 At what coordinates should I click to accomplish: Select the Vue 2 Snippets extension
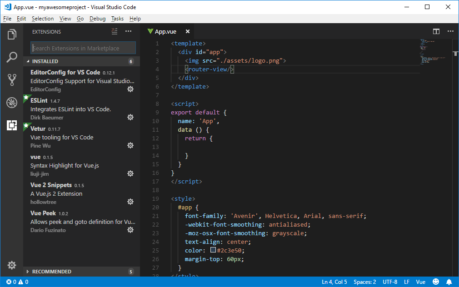click(82, 193)
